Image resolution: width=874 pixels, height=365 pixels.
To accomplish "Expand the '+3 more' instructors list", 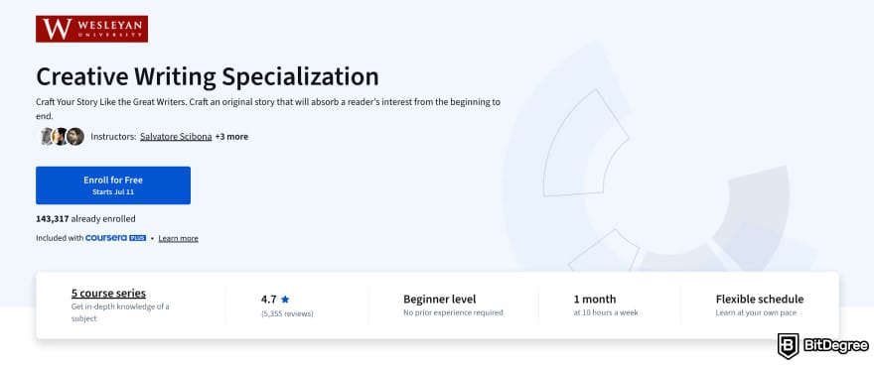I will 231,136.
